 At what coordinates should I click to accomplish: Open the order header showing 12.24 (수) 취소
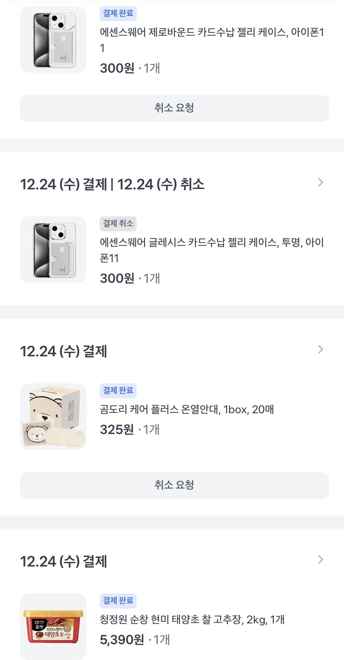[x=112, y=184]
